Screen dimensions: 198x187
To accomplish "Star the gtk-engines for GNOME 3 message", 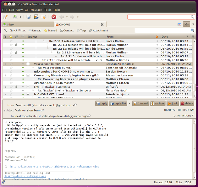I will (x=11, y=71).
